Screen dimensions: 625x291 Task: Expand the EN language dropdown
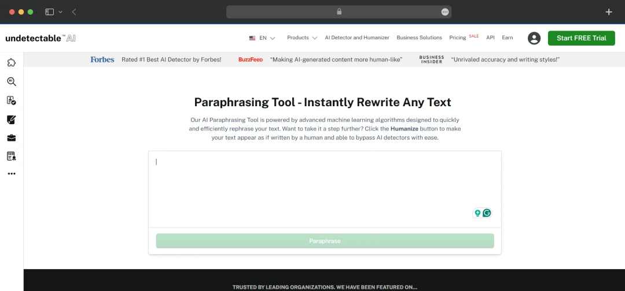click(x=267, y=38)
